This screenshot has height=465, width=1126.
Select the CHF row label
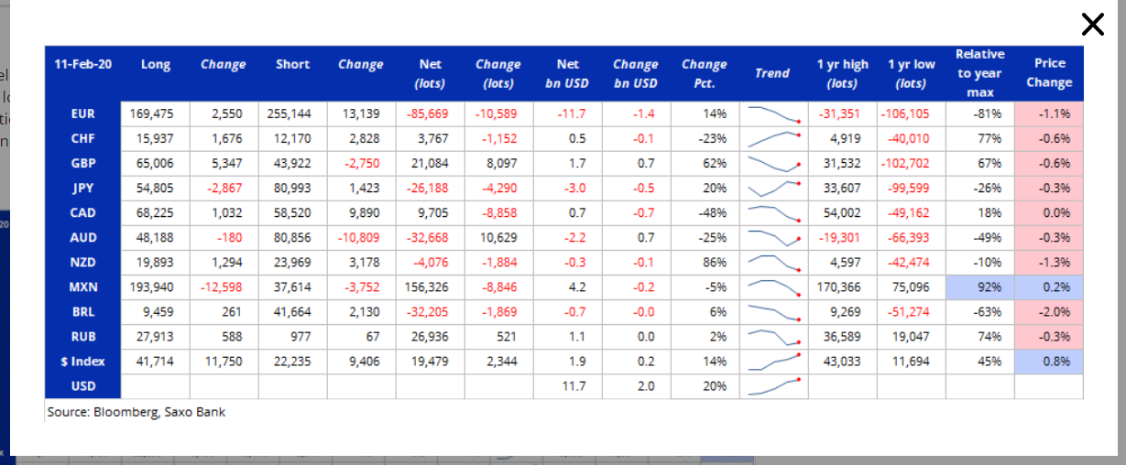tap(83, 139)
